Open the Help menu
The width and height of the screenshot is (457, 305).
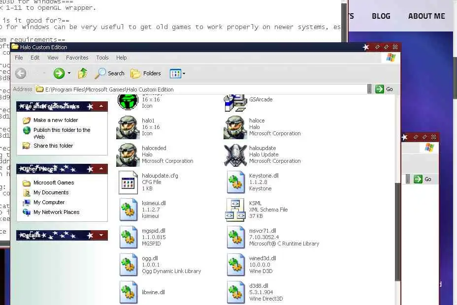pos(121,58)
